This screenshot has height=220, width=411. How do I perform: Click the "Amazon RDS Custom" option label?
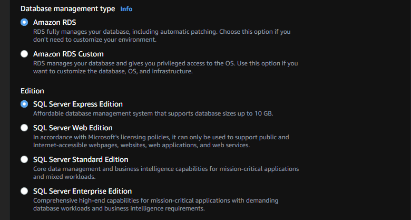68,54
